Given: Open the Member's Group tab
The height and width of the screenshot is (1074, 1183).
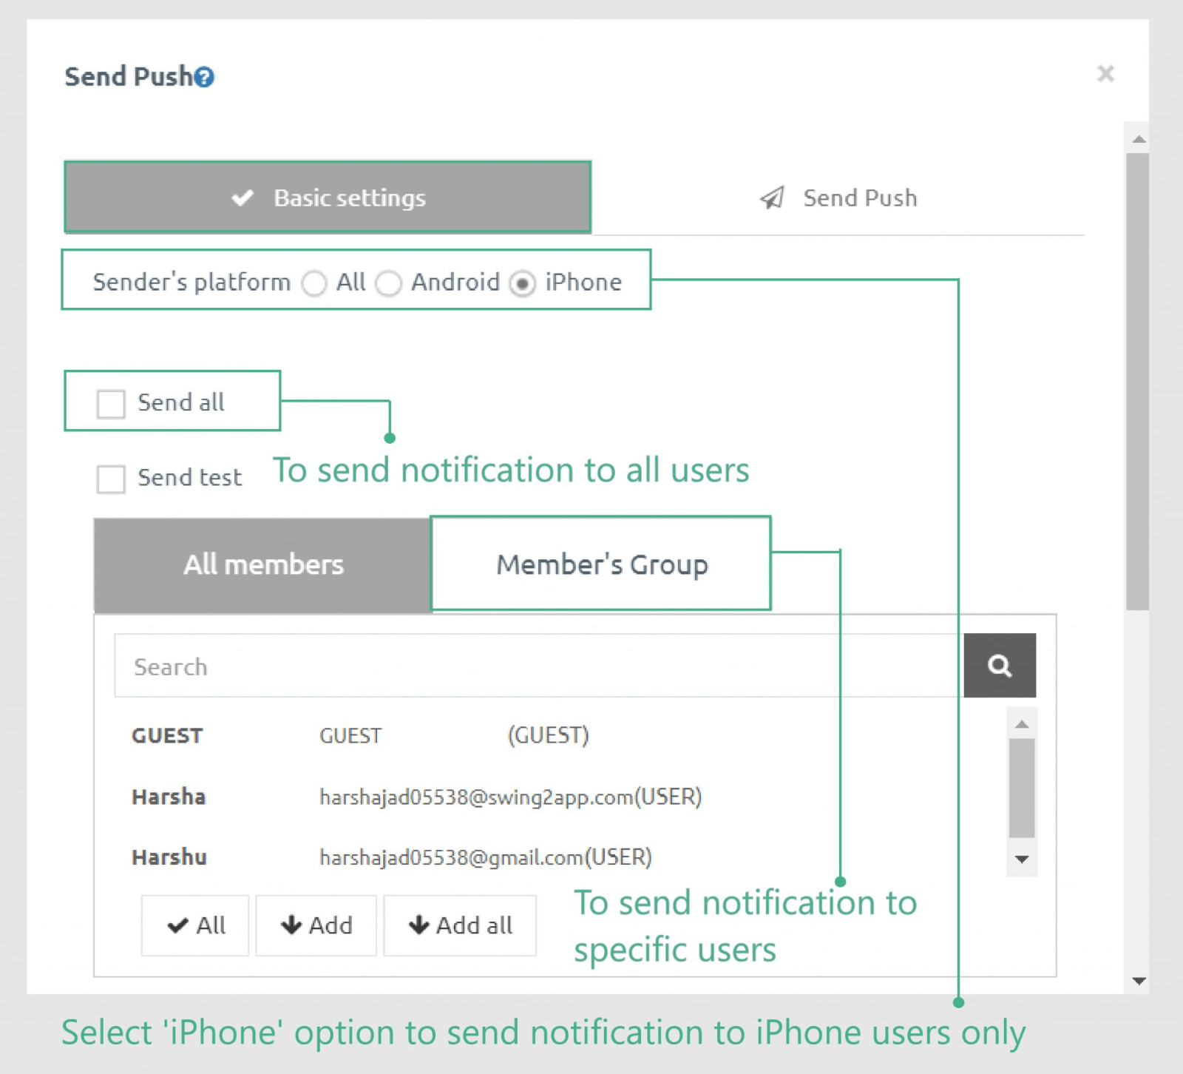Looking at the screenshot, I should coord(601,564).
